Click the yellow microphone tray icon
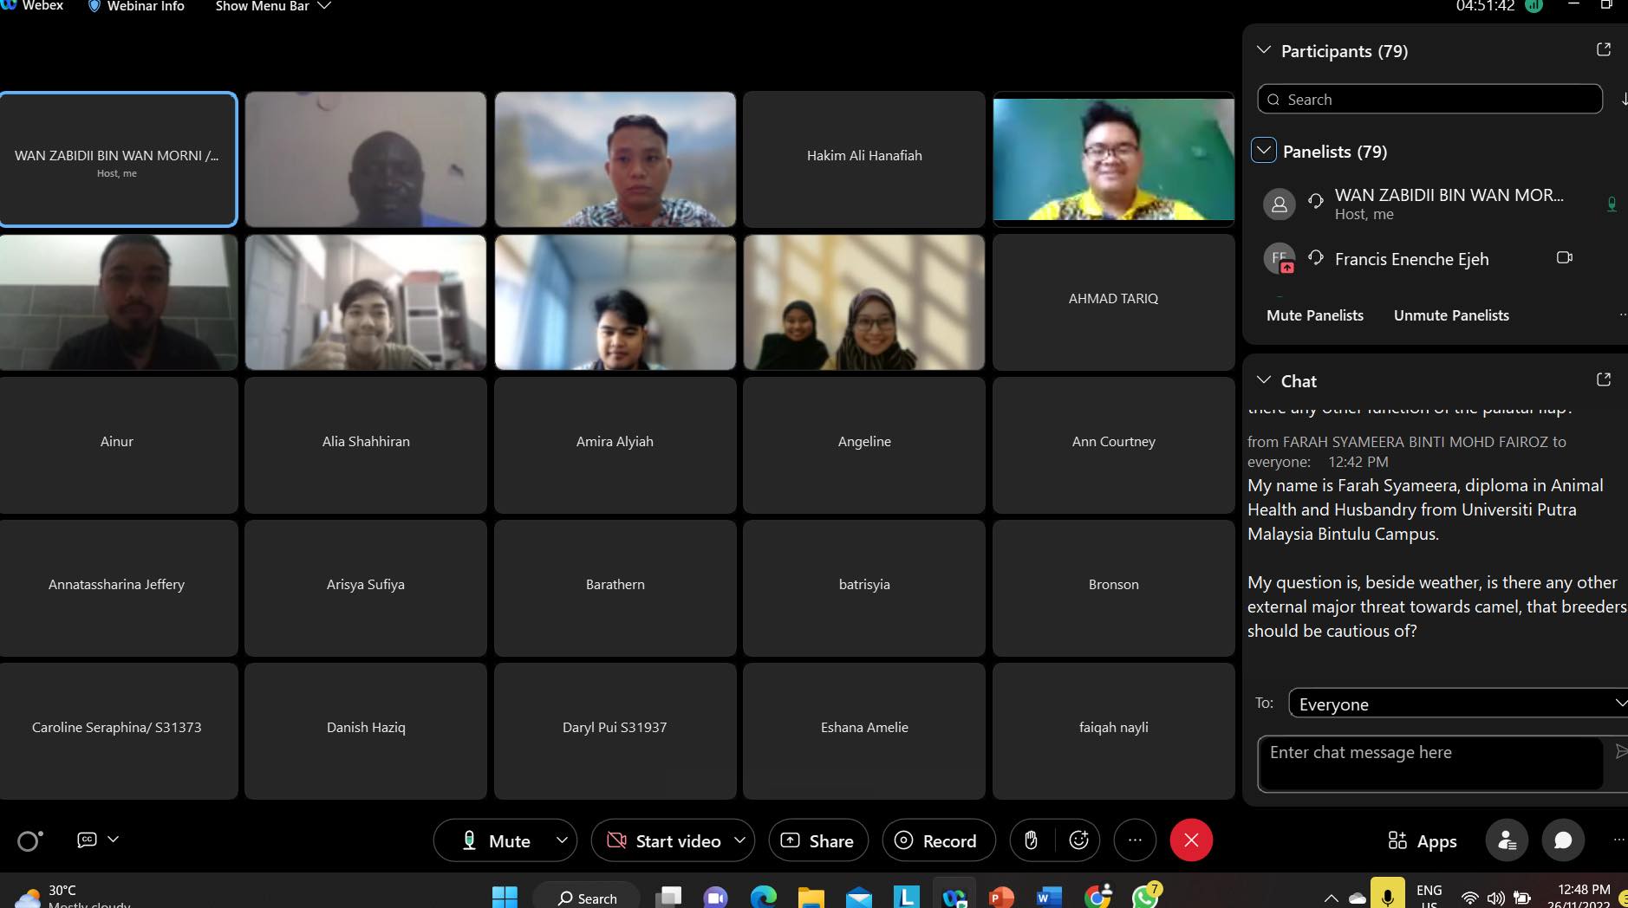 [1387, 895]
